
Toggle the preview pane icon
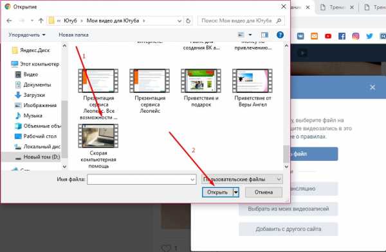(x=264, y=35)
